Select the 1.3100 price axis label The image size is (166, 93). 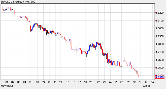[160, 20]
